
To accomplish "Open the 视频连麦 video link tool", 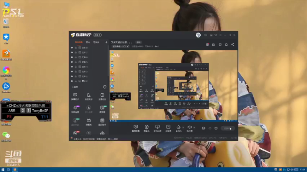I will point(75,109).
